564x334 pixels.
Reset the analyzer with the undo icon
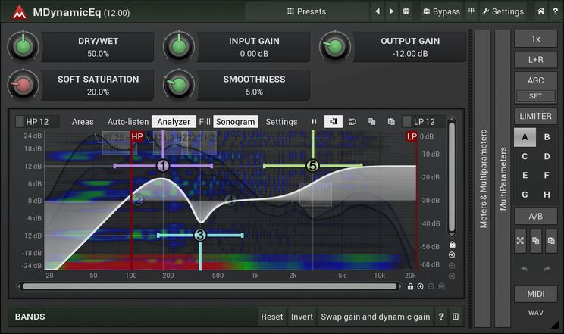coord(352,122)
